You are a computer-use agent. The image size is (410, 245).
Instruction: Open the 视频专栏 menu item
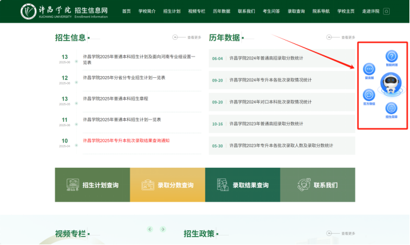196,11
